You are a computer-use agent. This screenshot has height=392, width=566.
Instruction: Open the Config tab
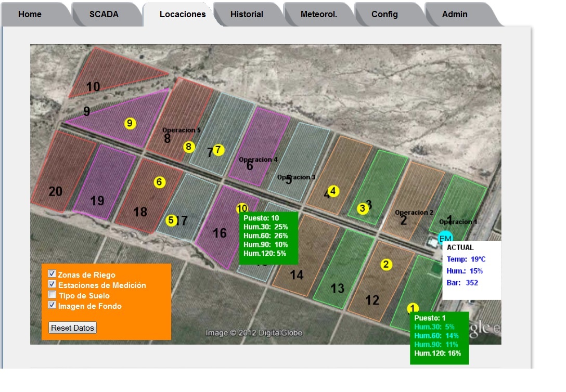(384, 15)
